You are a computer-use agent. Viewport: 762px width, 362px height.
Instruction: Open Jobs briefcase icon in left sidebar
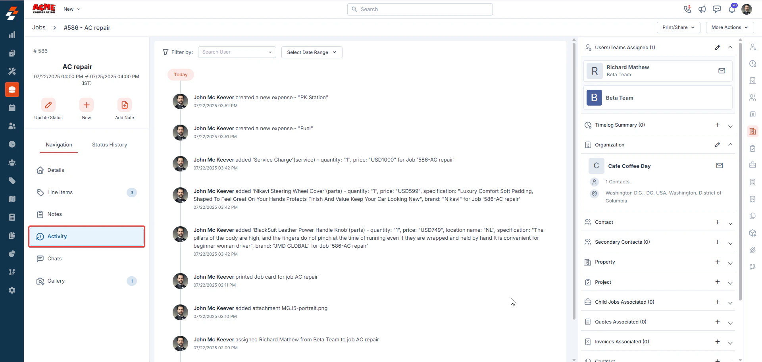click(x=12, y=90)
